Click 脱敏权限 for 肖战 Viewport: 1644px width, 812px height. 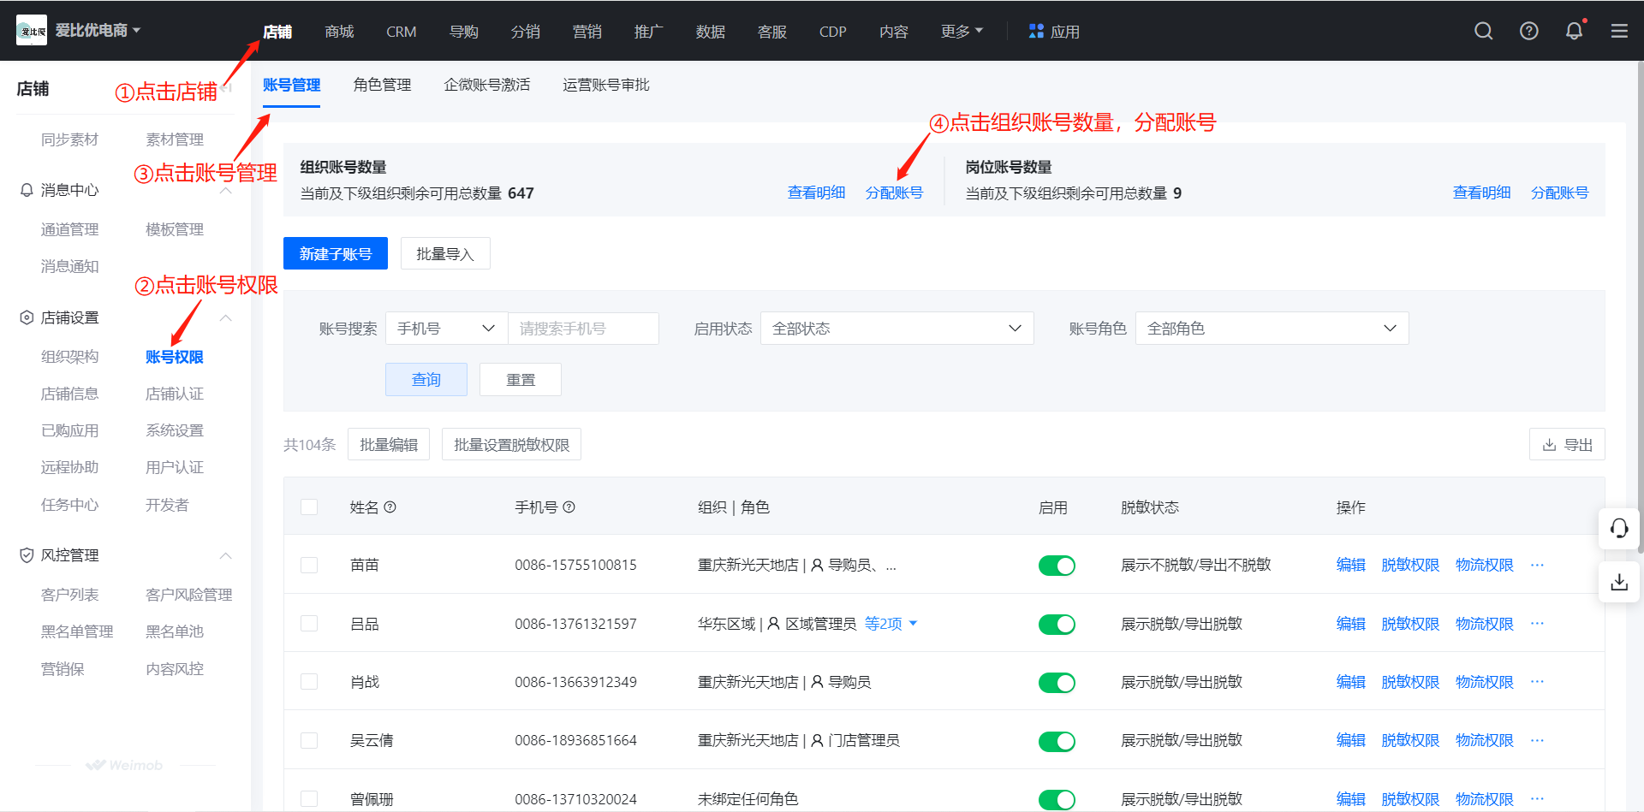click(1410, 682)
